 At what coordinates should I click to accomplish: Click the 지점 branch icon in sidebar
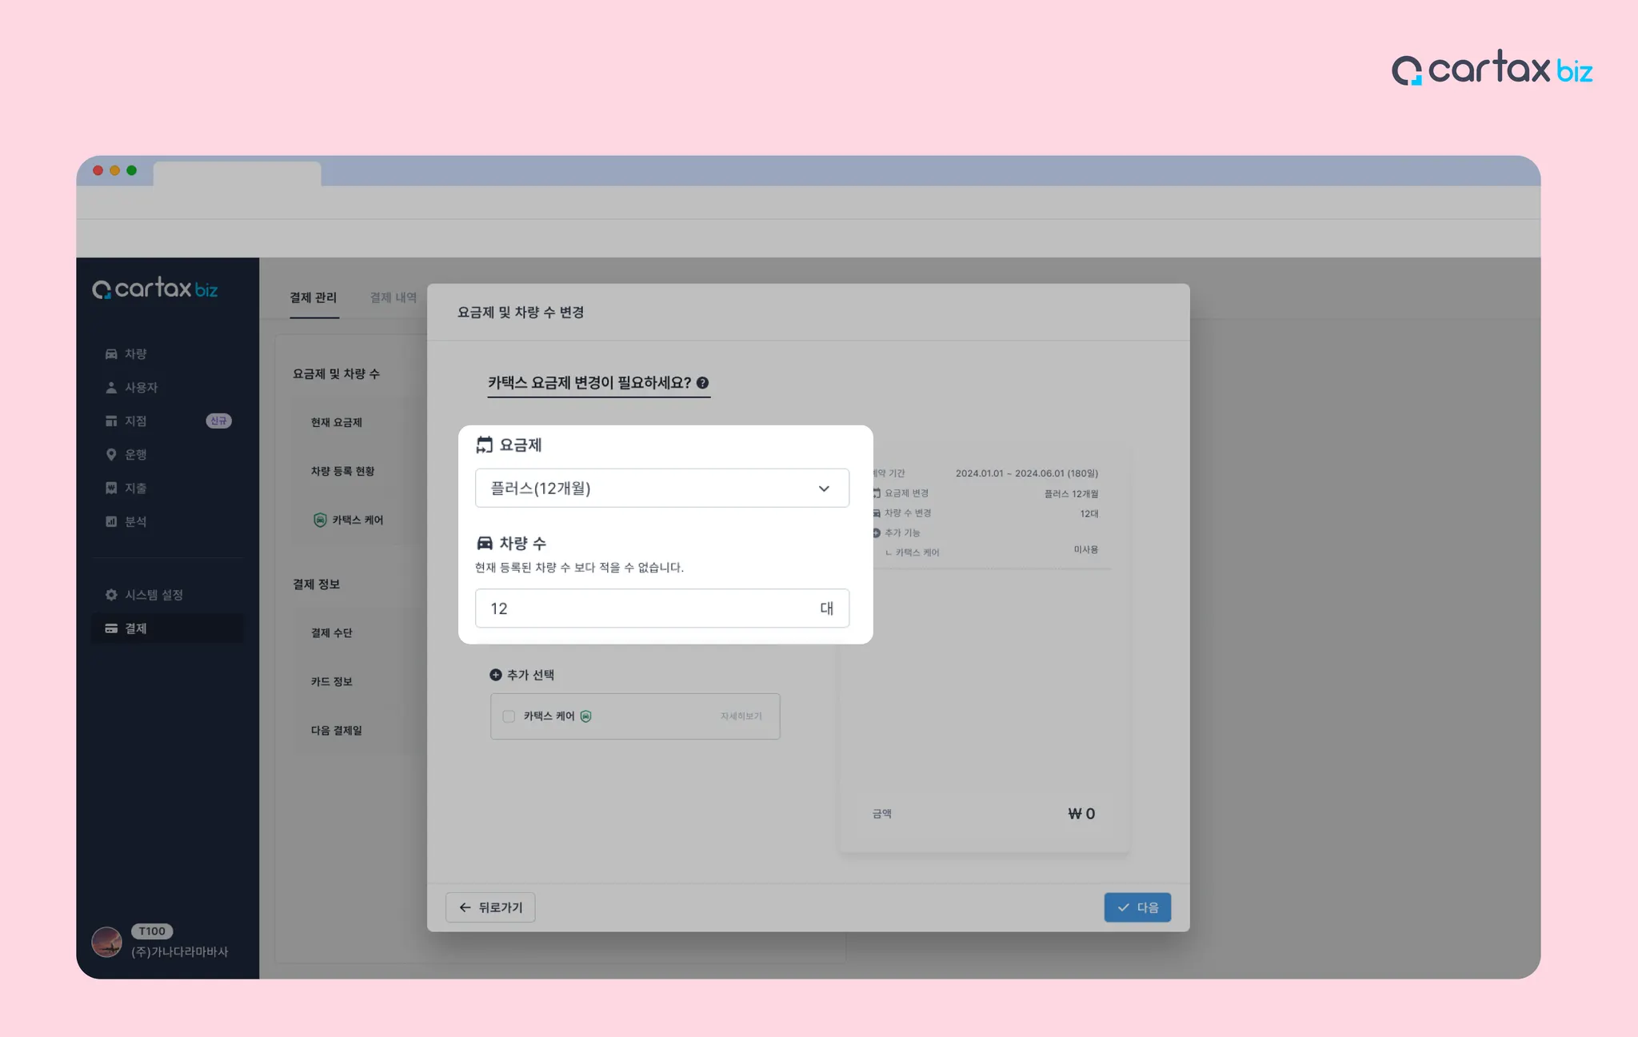tap(111, 421)
